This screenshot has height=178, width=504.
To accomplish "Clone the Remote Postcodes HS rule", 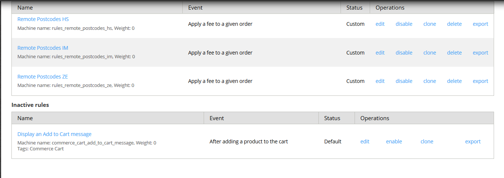I will click(429, 24).
